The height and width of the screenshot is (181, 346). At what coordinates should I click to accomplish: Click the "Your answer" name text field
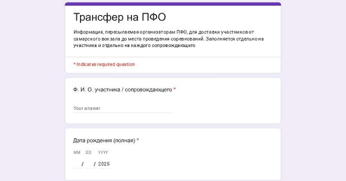123,108
